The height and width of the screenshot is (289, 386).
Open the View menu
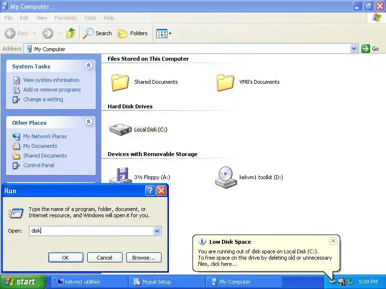41,18
